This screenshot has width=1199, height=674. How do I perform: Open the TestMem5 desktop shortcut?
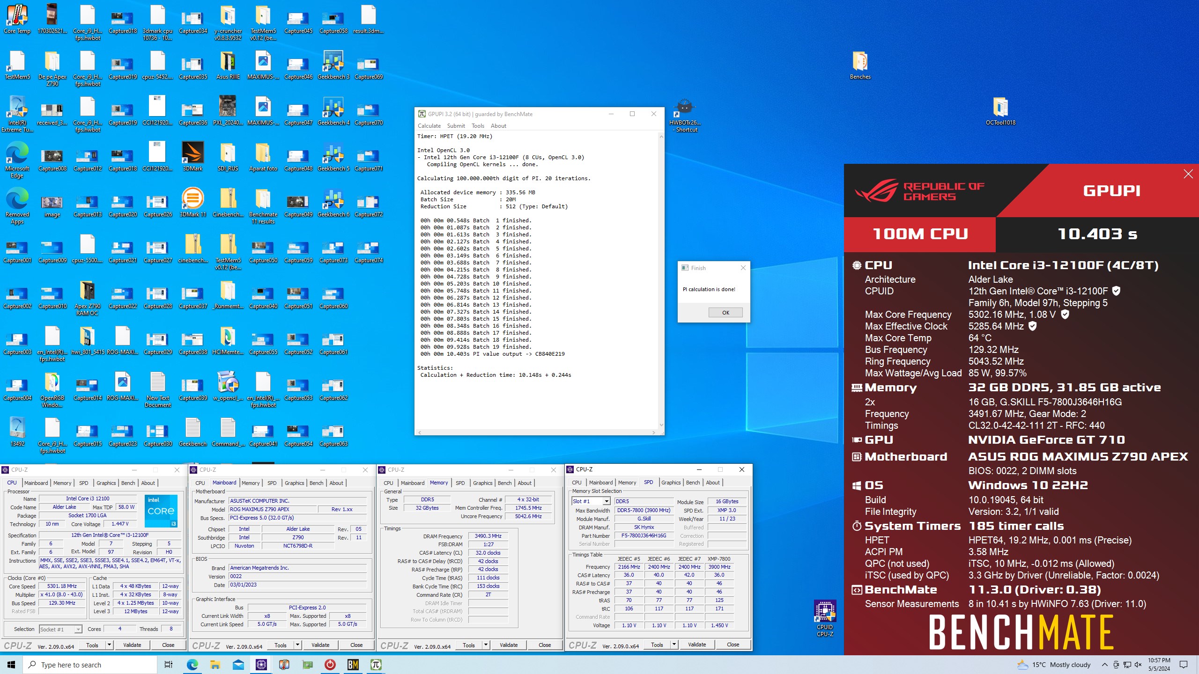[x=17, y=65]
